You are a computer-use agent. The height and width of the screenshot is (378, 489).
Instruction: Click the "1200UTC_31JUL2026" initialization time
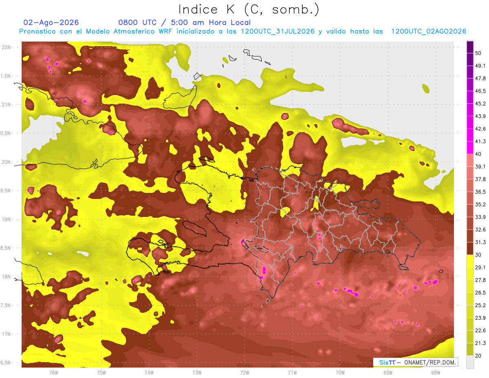pyautogui.click(x=278, y=31)
